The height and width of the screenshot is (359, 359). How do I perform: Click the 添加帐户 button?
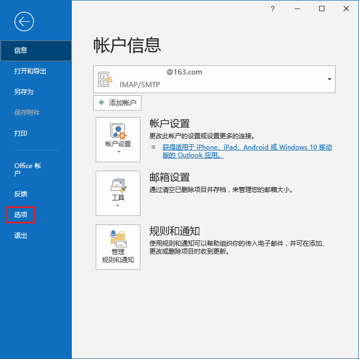[x=117, y=103]
